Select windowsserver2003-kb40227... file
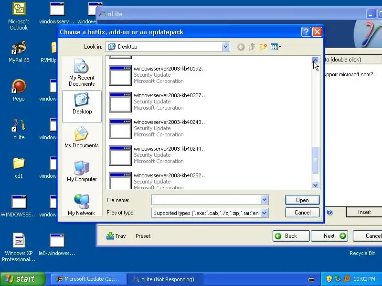Screen dimensions: 382x286 coord(158,102)
